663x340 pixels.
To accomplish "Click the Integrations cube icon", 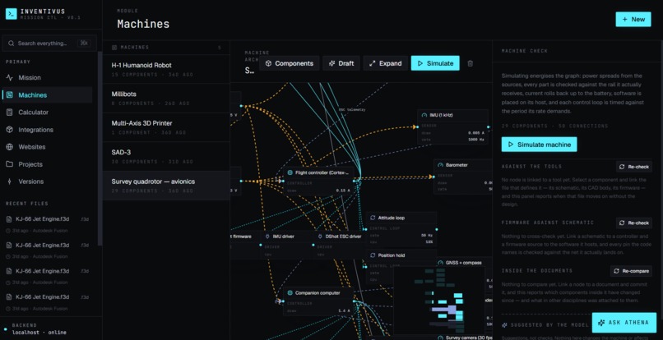I will click(x=10, y=130).
